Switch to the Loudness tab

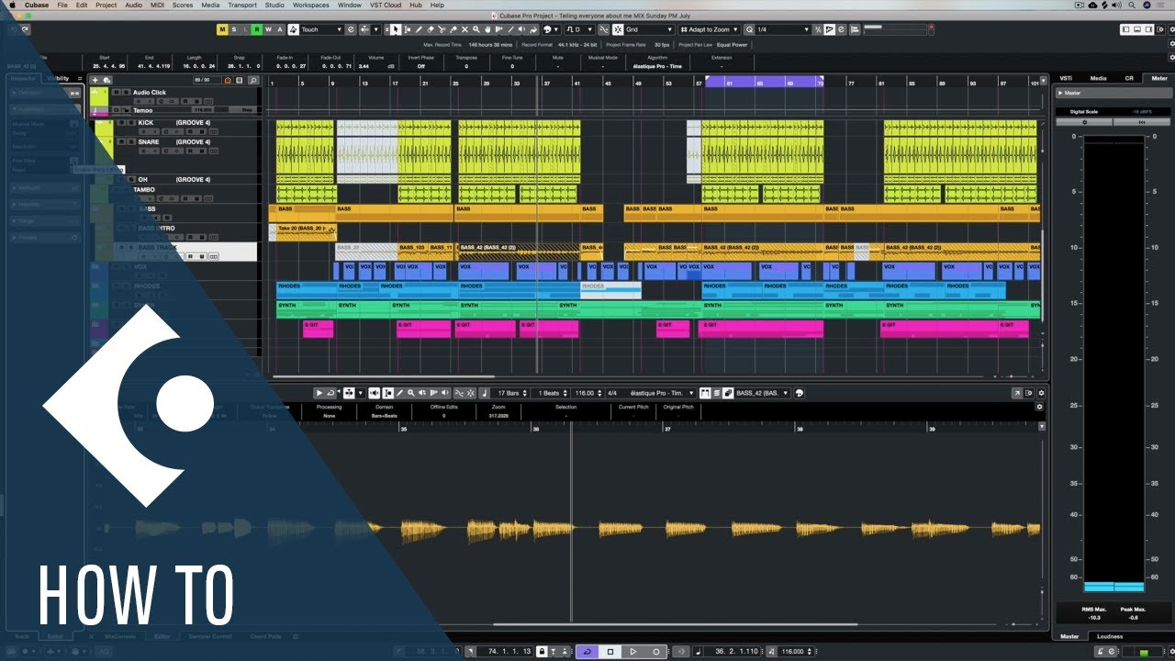click(x=1110, y=636)
